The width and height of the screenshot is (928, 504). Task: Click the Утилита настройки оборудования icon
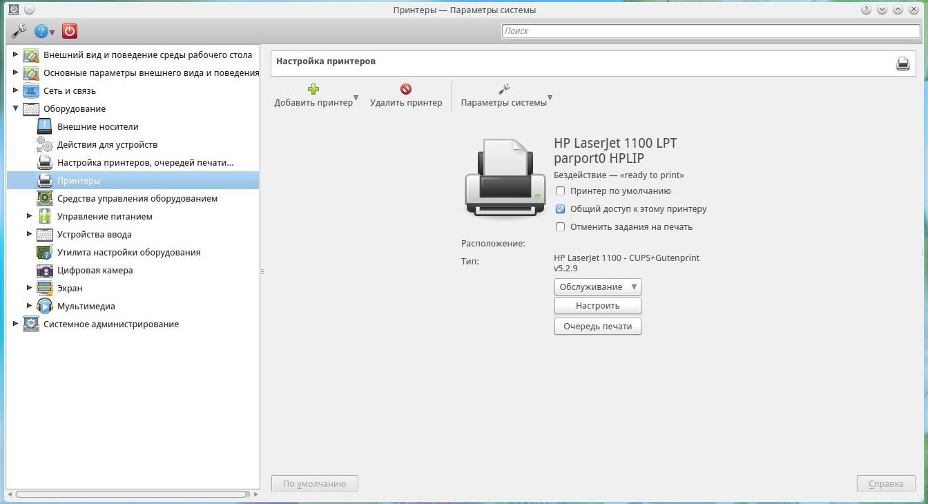click(44, 252)
